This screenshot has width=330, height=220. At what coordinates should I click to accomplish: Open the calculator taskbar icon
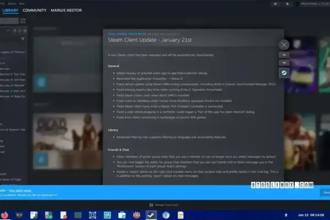click(x=48, y=215)
